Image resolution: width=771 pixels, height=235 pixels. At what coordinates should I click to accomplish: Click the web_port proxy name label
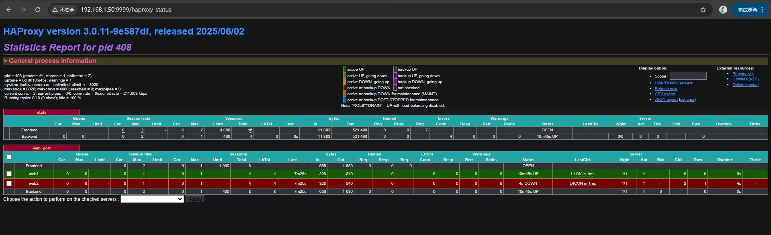coord(42,148)
